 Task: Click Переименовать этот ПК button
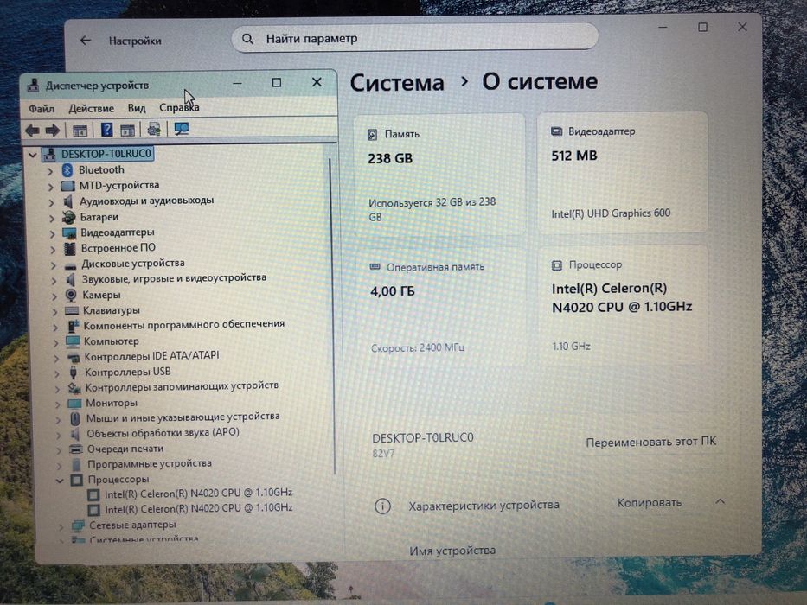coord(651,442)
